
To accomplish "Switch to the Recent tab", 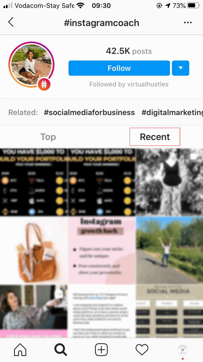I will [x=155, y=137].
